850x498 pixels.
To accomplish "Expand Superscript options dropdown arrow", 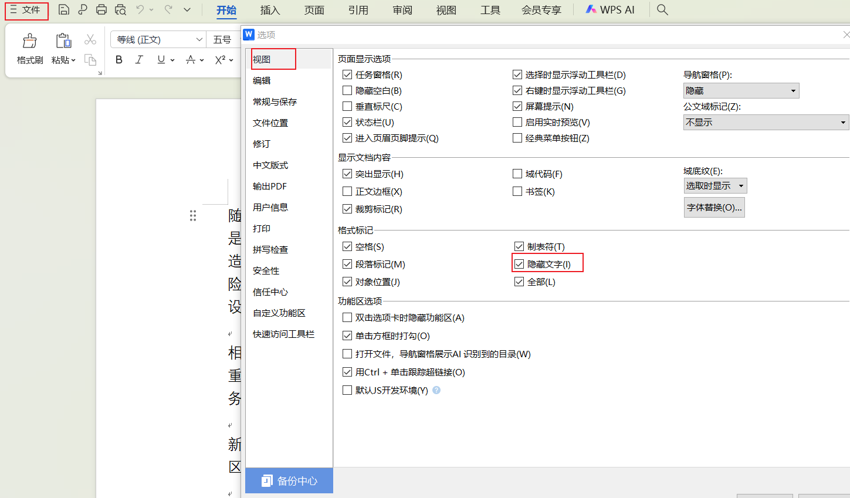I will click(x=231, y=60).
